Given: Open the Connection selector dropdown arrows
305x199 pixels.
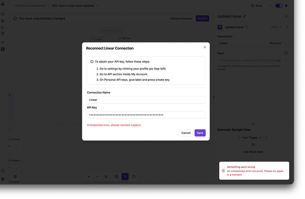Looking at the screenshot, I should (285, 43).
